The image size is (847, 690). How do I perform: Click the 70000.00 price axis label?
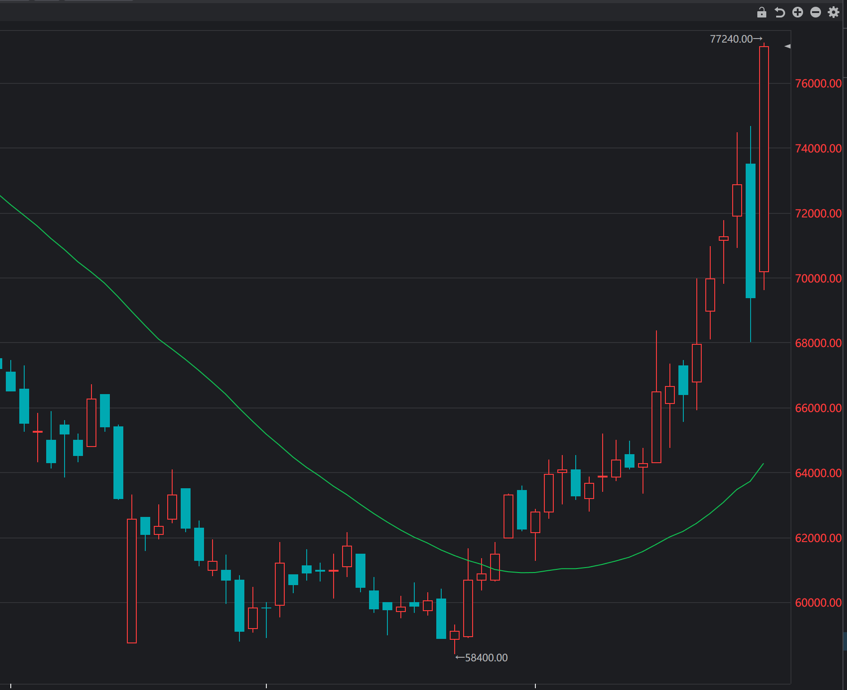pos(818,278)
